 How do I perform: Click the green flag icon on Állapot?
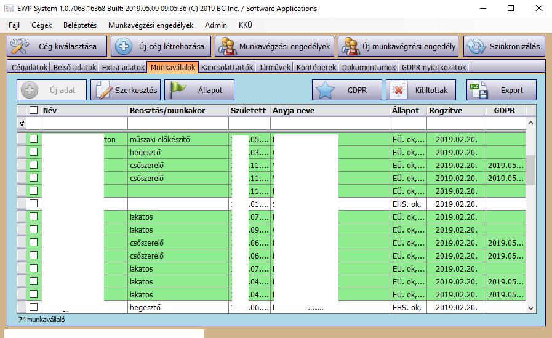pos(178,89)
